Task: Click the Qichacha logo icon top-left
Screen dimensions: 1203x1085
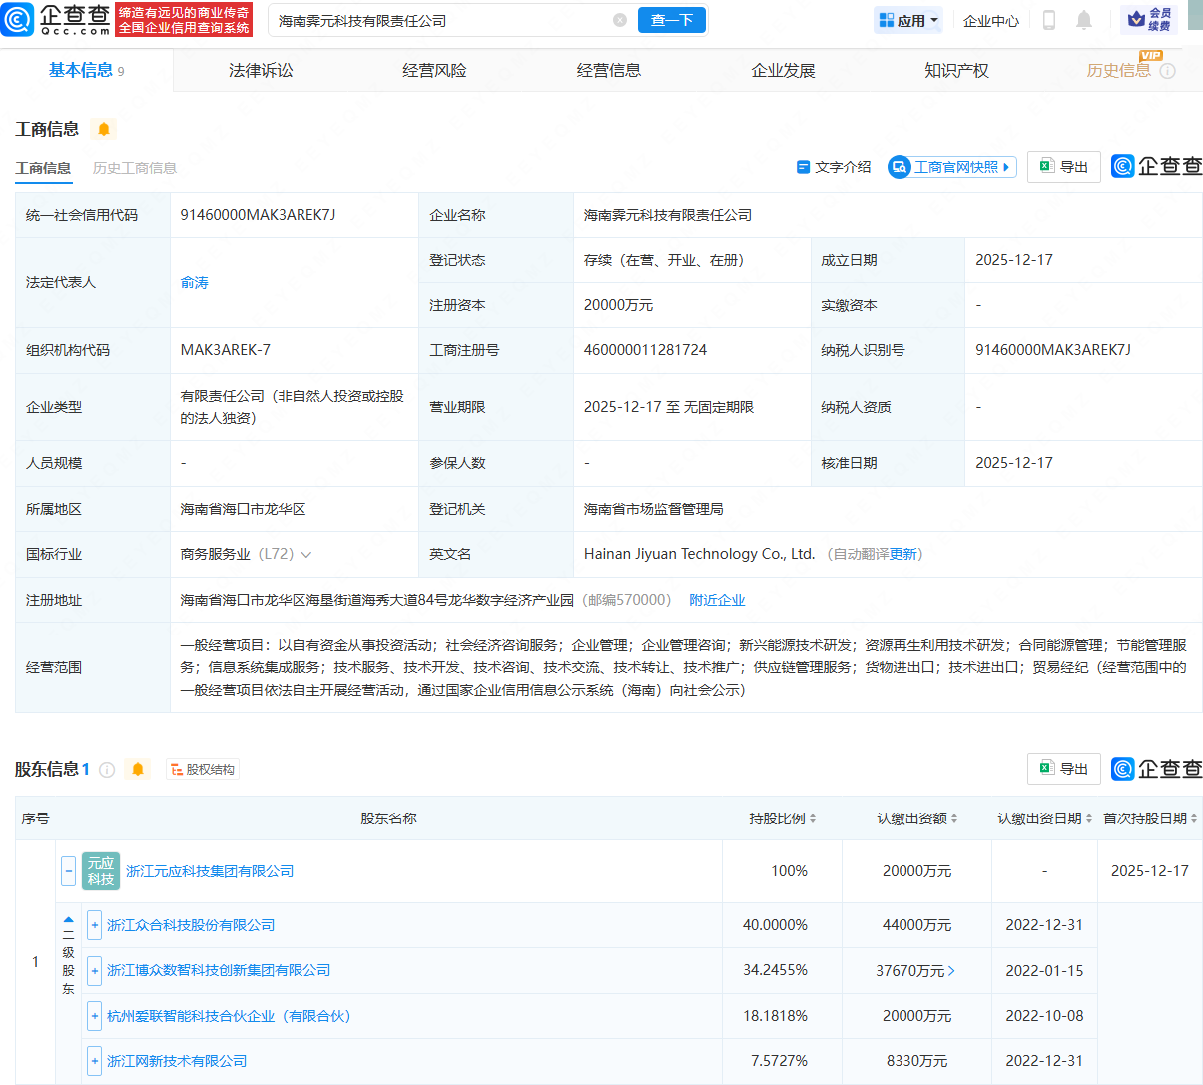Action: [x=17, y=20]
